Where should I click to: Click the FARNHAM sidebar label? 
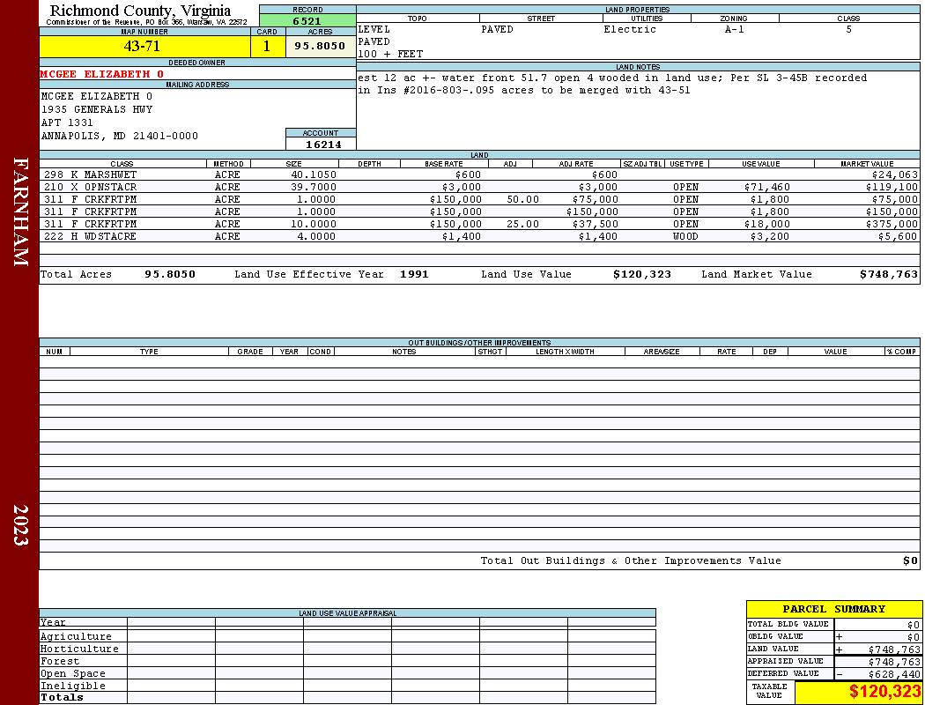20,211
